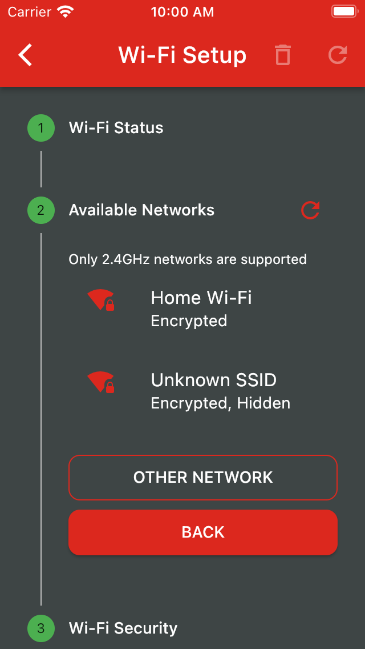Tap the step 3 circle badge
Screen dimensions: 365x649
click(x=41, y=628)
